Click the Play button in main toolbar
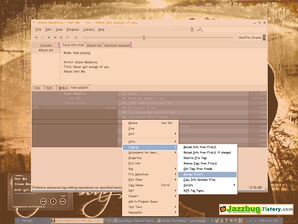This screenshot has width=298, height=224. tap(49, 37)
